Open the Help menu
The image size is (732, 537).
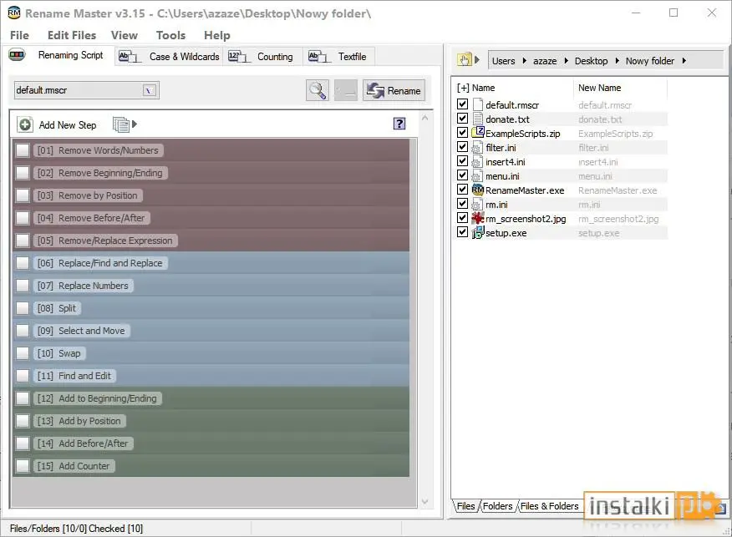217,35
